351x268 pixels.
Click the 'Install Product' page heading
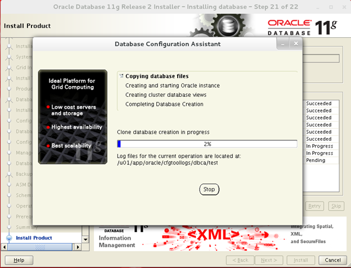pyautogui.click(x=28, y=26)
